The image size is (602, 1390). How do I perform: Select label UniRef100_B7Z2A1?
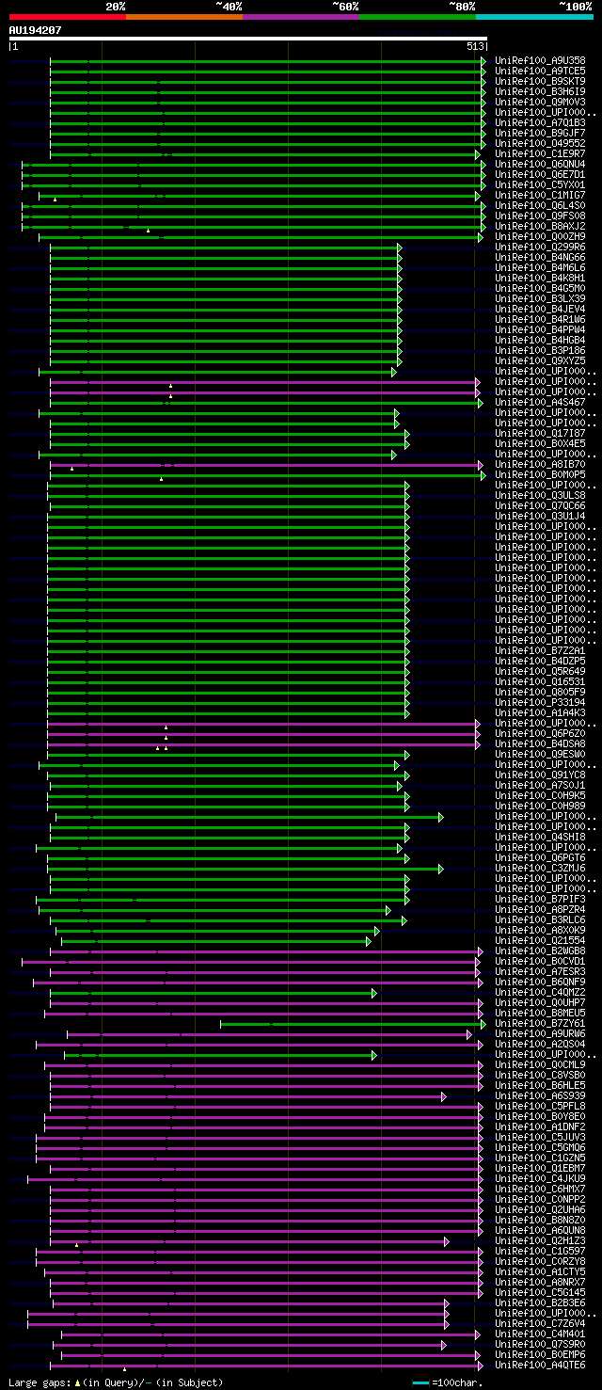pos(540,650)
